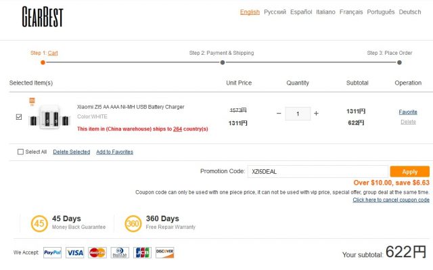Click the MasterCard payment icon
The height and width of the screenshot is (270, 433).
(97, 252)
